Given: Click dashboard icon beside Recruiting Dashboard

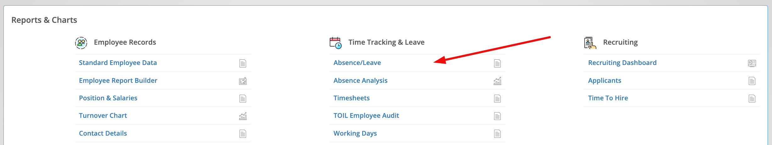Looking at the screenshot, I should pyautogui.click(x=752, y=63).
